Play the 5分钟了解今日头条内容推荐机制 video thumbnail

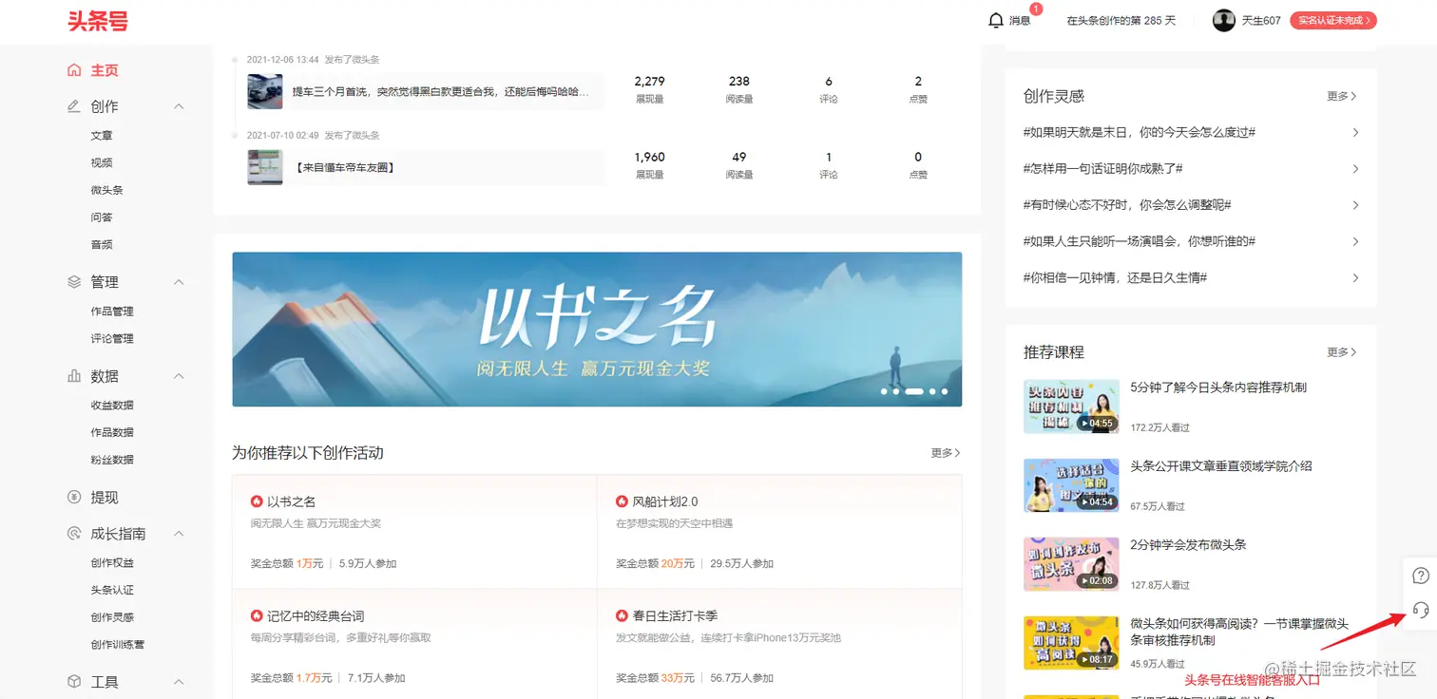(1071, 406)
